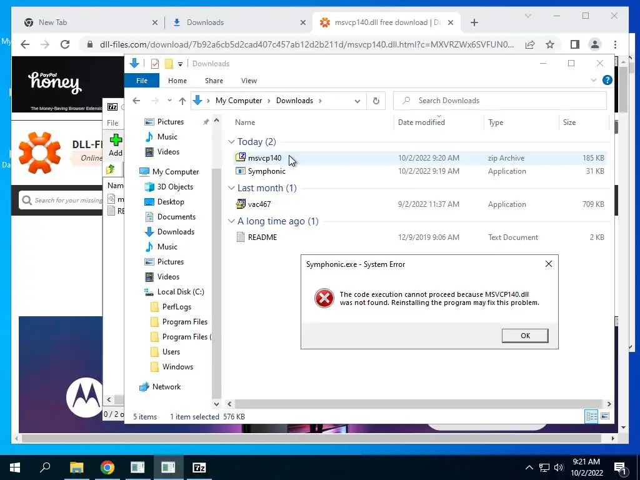Image resolution: width=640 pixels, height=480 pixels.
Task: Open pinned Pictures in quick access
Action: [x=170, y=122]
